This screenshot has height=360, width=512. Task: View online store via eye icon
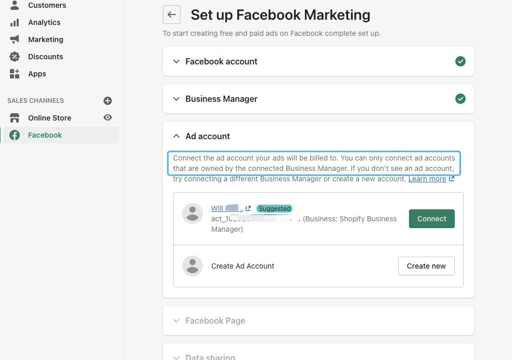[x=108, y=118]
